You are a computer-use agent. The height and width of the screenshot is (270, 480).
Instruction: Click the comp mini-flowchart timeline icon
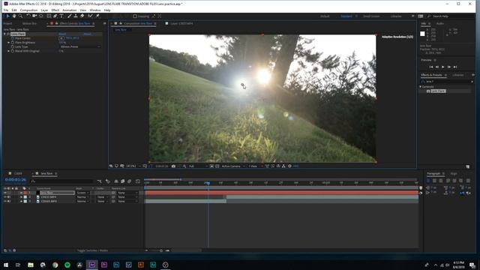point(99,181)
